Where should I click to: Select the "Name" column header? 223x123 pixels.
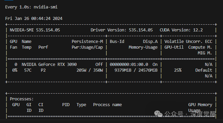tap(27, 42)
